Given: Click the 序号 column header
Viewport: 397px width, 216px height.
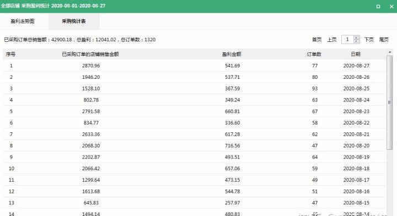Looking at the screenshot, I should pyautogui.click(x=10, y=54).
